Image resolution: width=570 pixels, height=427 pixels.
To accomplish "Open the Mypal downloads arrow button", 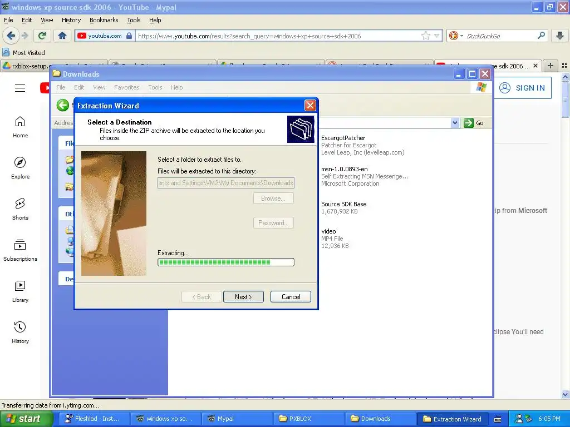I will (560, 36).
